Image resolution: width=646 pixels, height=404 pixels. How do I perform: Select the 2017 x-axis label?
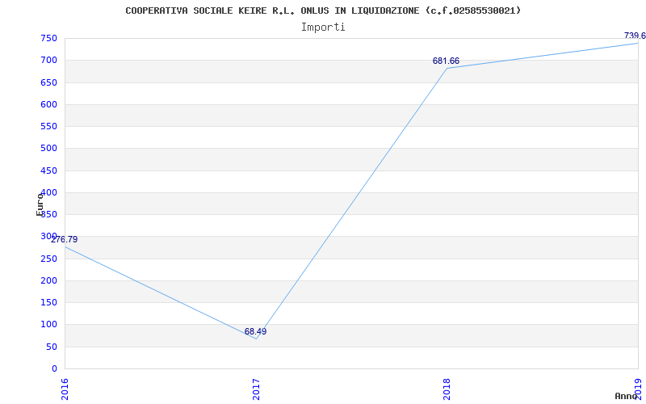click(x=256, y=388)
